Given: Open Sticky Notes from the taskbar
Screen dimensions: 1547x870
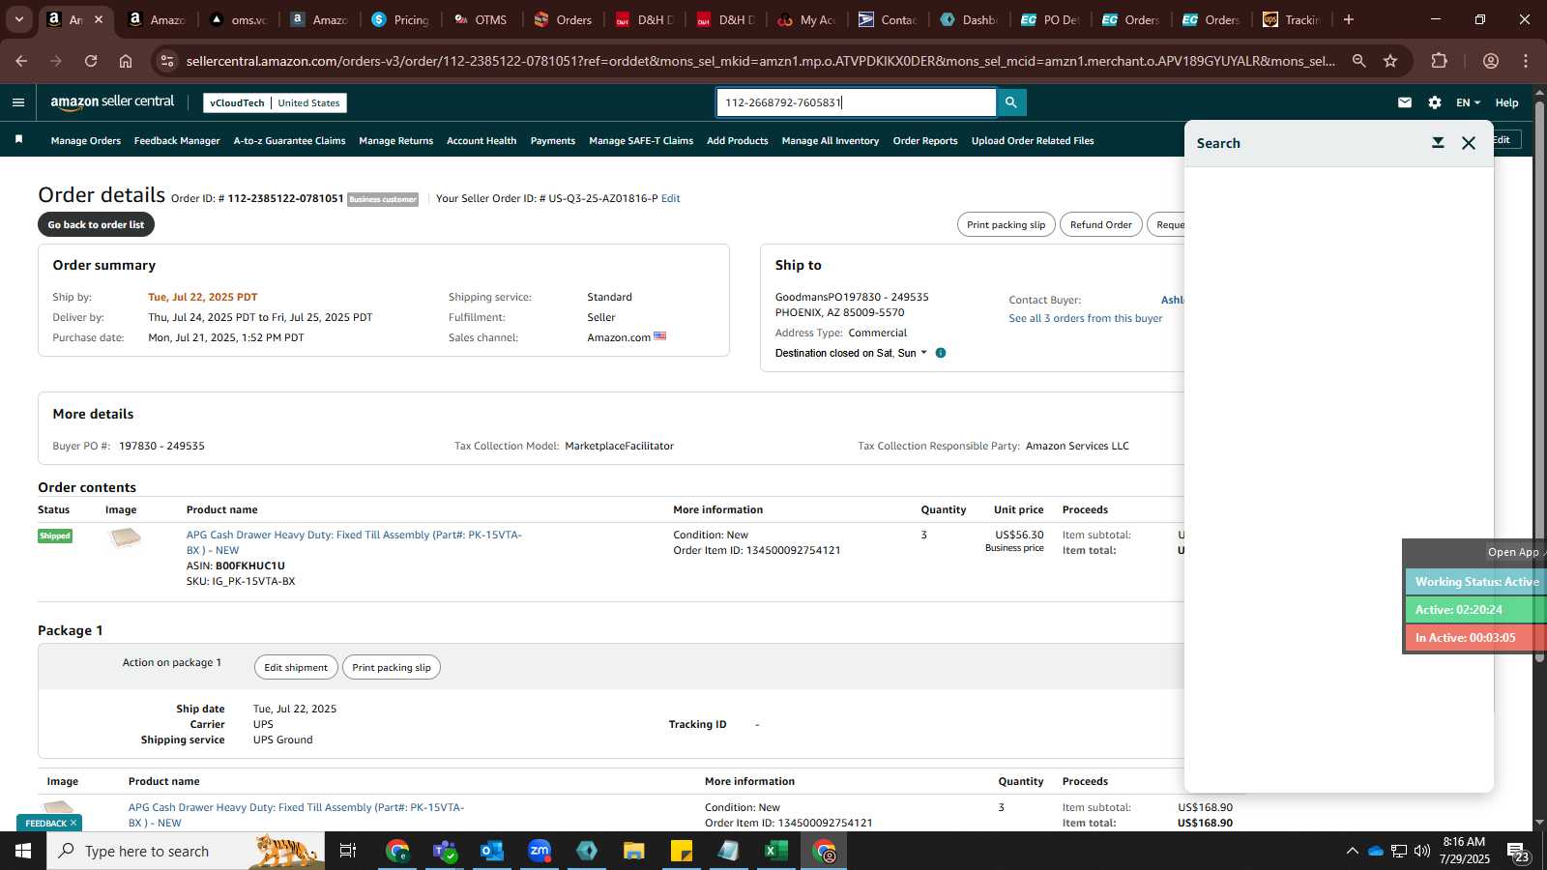Looking at the screenshot, I should (682, 851).
